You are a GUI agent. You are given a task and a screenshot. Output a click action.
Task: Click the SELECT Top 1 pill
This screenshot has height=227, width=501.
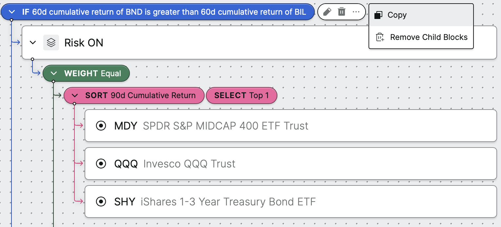tap(242, 96)
